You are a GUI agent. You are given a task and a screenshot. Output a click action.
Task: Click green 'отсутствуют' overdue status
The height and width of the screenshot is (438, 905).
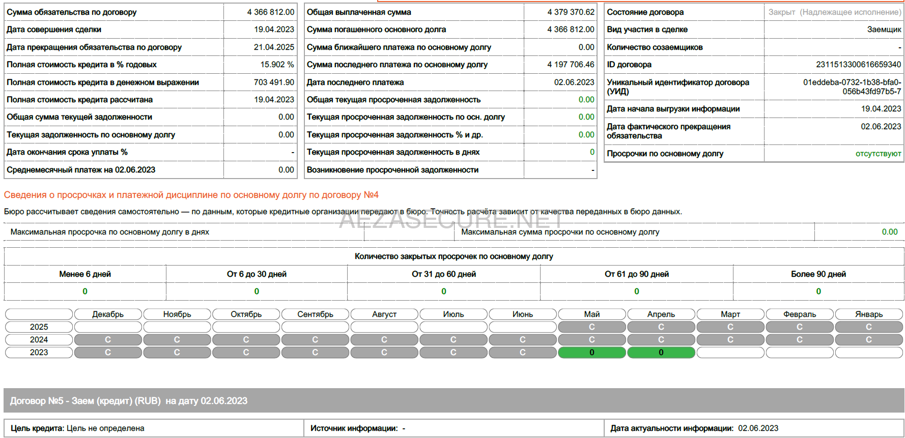point(878,154)
